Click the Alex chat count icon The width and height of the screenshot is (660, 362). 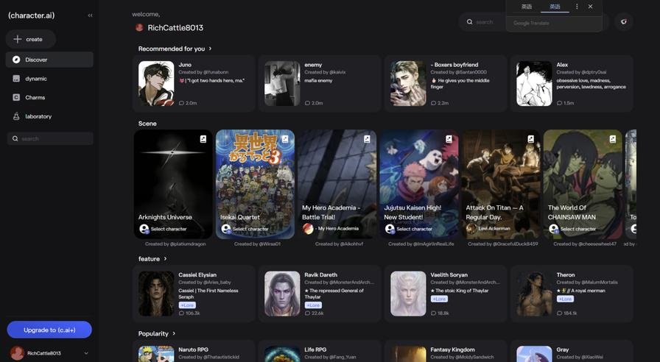[559, 103]
